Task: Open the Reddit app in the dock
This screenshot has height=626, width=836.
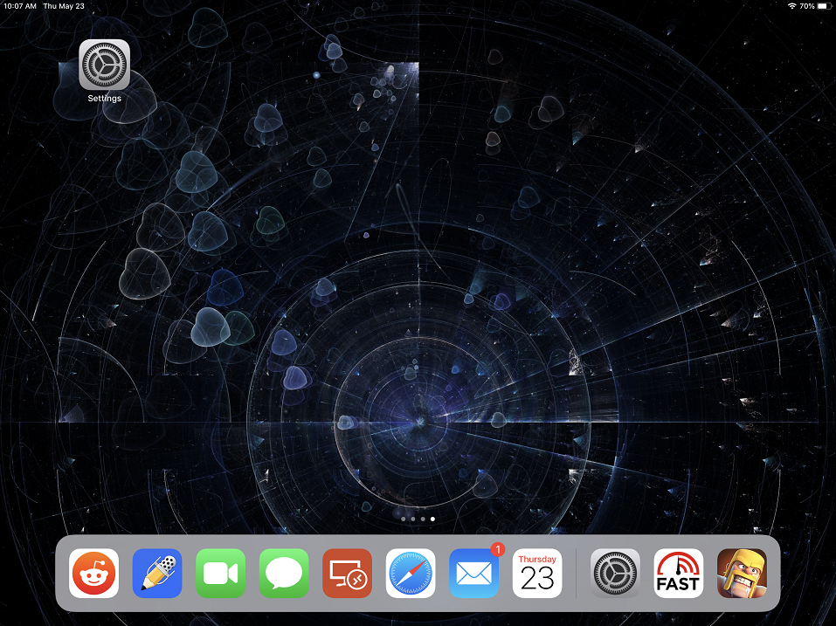Action: [94, 574]
